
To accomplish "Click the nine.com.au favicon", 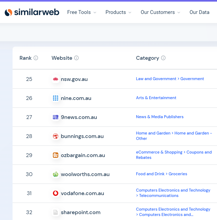I will [56, 98].
